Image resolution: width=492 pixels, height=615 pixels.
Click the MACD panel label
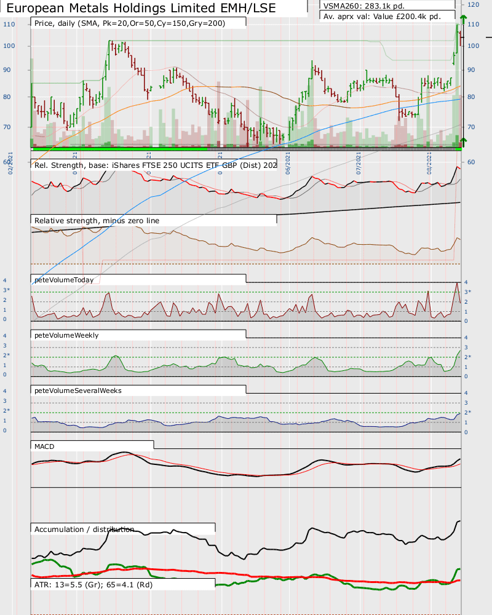click(x=92, y=445)
